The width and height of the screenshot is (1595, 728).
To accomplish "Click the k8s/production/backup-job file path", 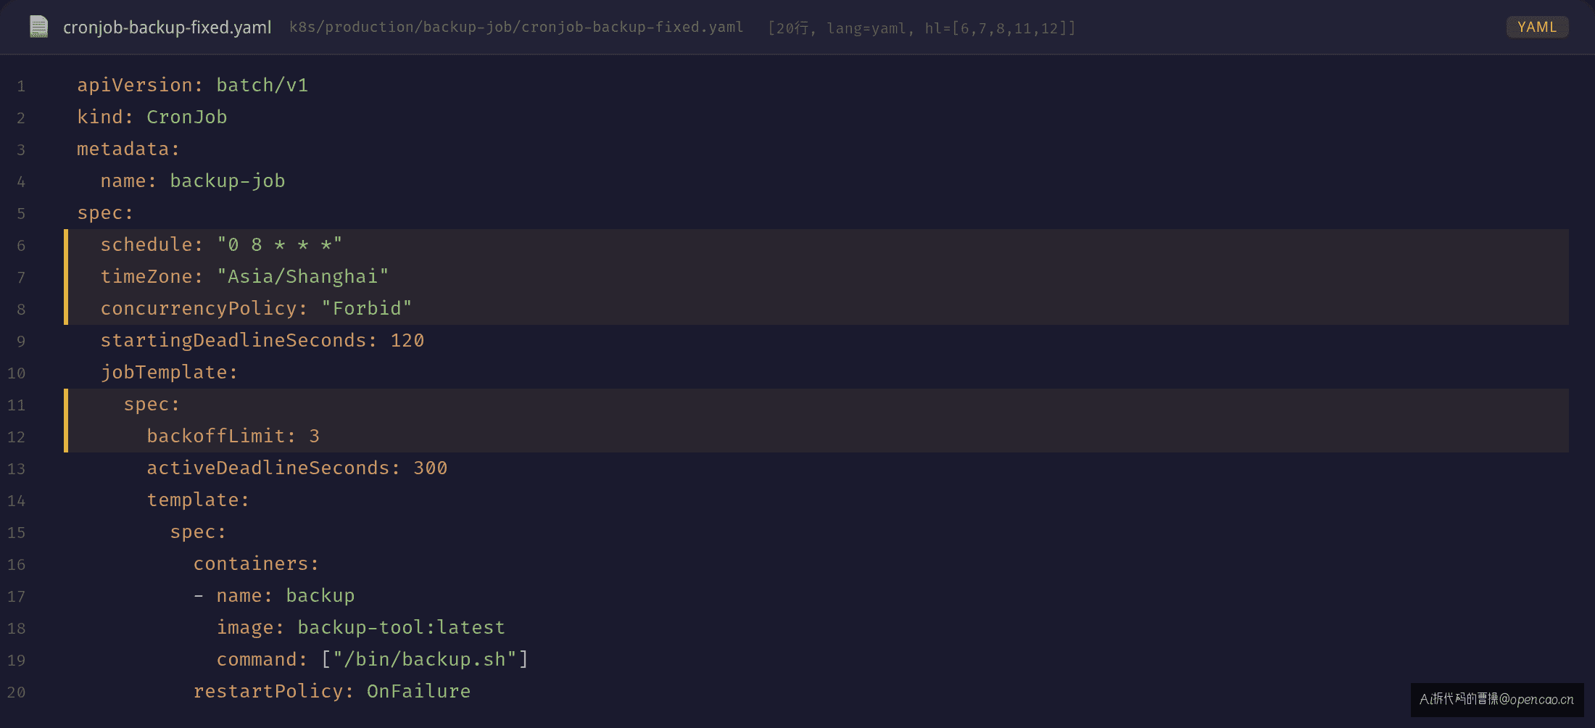I will pos(516,28).
